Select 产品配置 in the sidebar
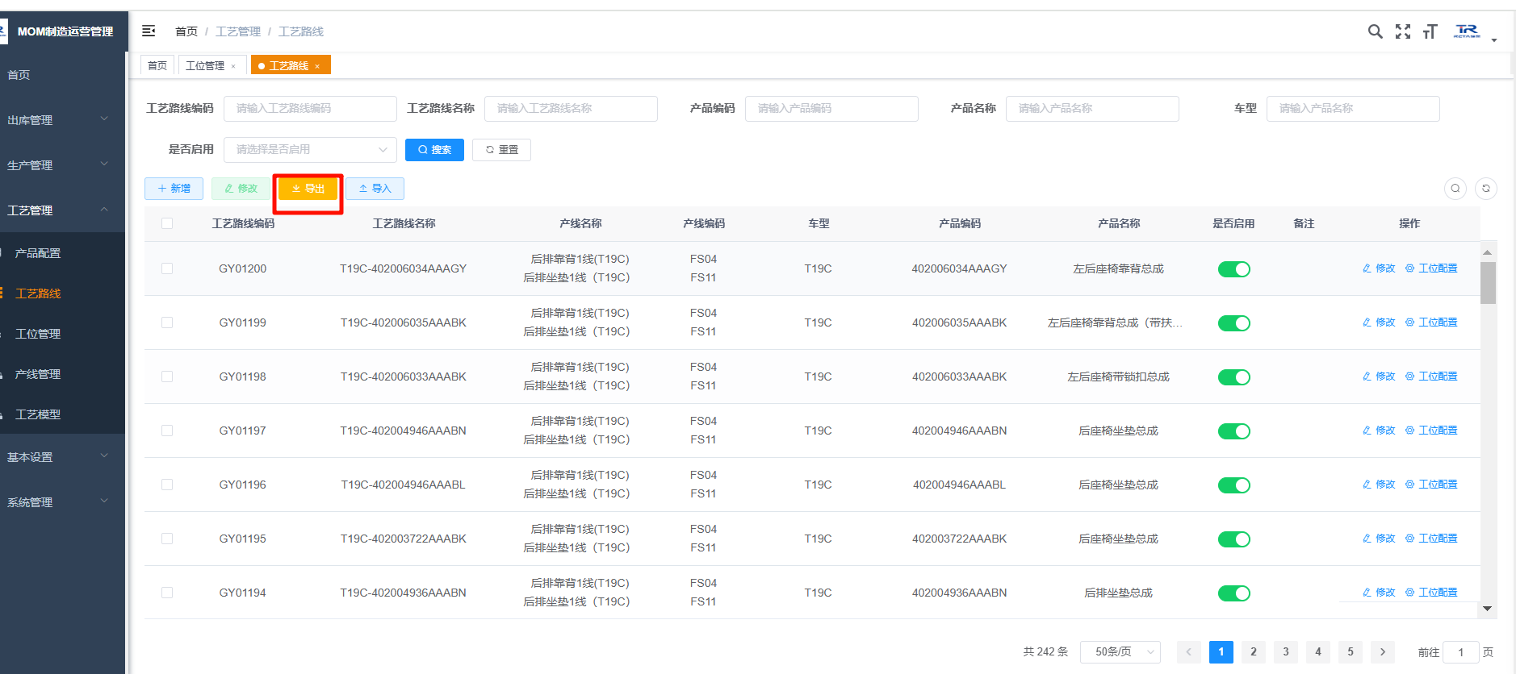The height and width of the screenshot is (674, 1516). click(63, 253)
